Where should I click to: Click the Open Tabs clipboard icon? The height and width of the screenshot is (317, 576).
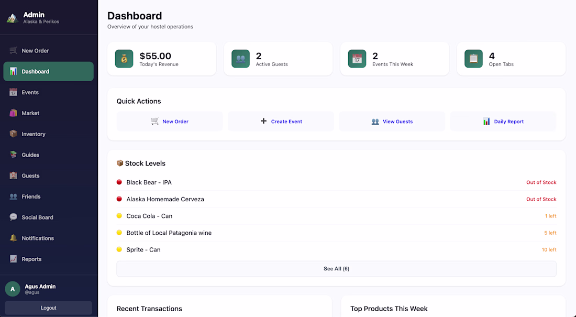tap(473, 59)
